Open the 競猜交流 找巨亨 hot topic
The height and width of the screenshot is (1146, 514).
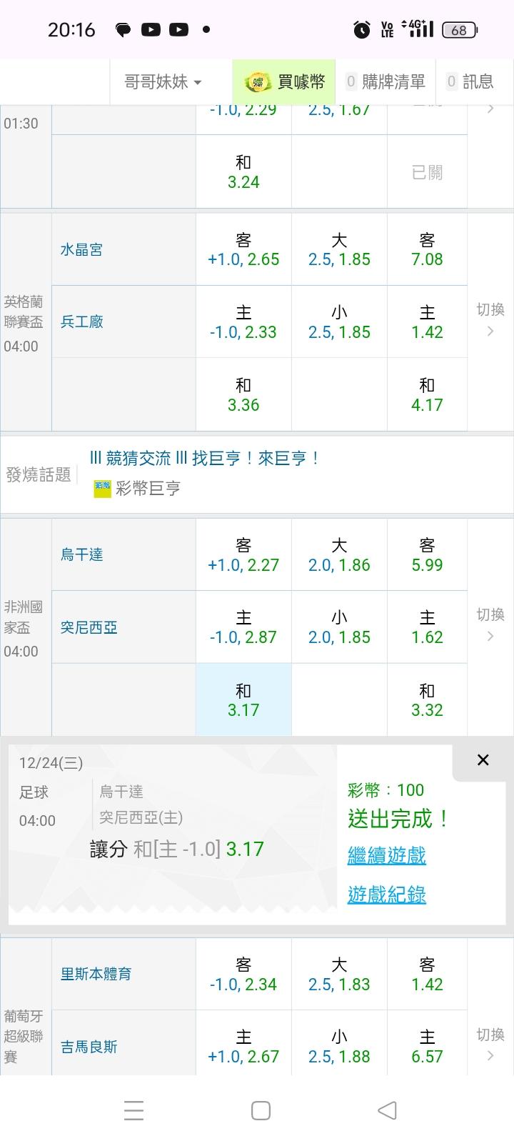[x=206, y=458]
